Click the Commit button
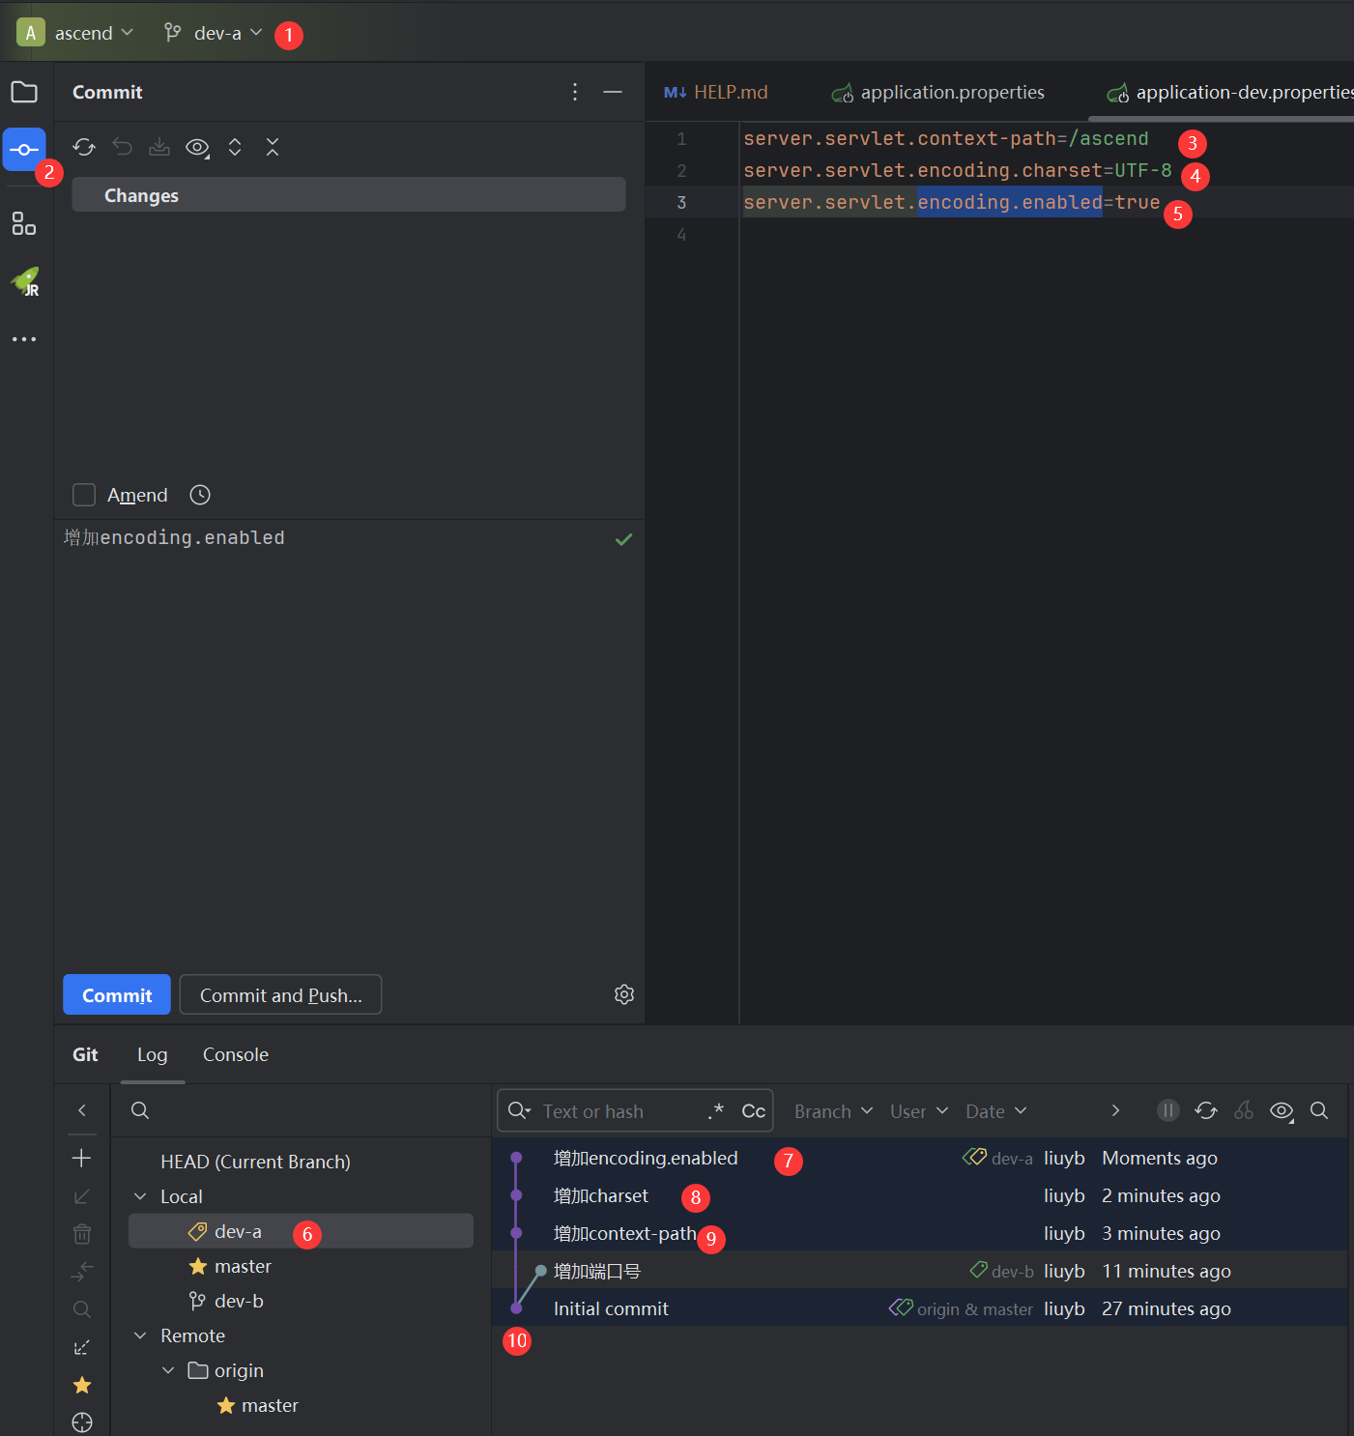 coord(117,994)
